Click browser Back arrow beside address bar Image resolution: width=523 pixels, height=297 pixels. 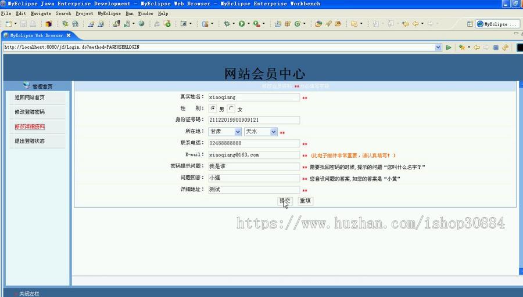[477, 48]
